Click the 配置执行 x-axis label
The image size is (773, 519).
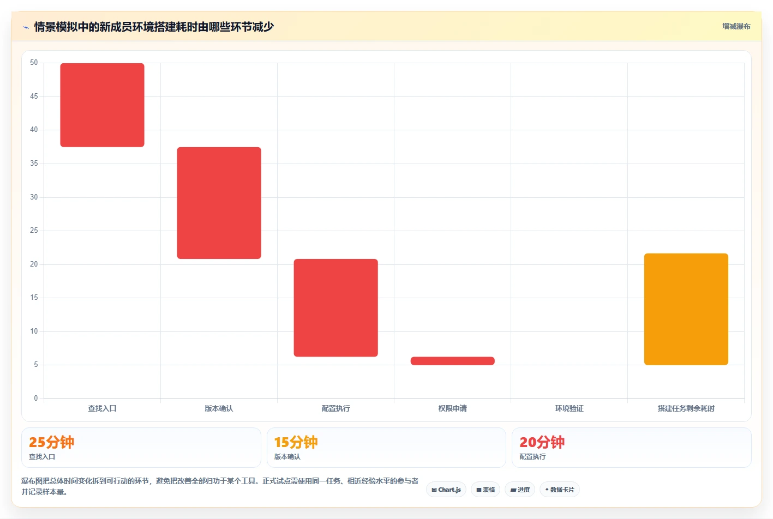335,408
